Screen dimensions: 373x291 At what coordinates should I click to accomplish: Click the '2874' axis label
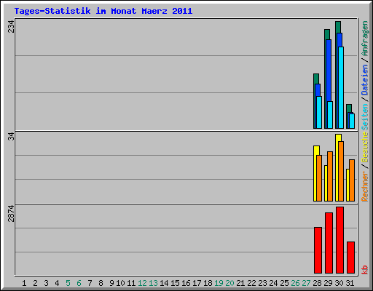pos(11,213)
